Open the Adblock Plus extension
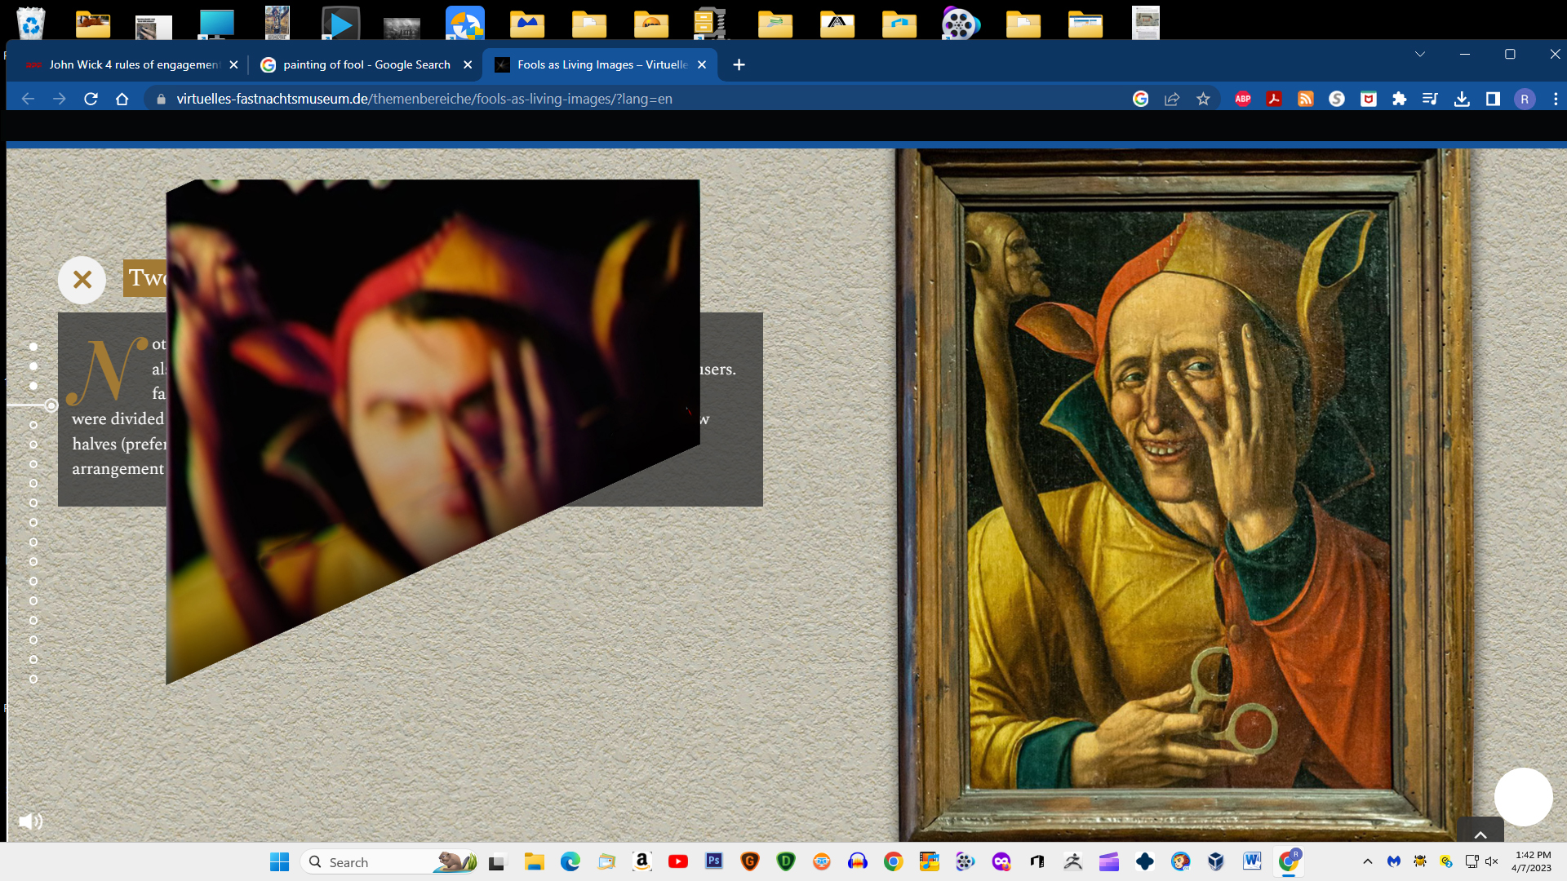 [x=1243, y=99]
